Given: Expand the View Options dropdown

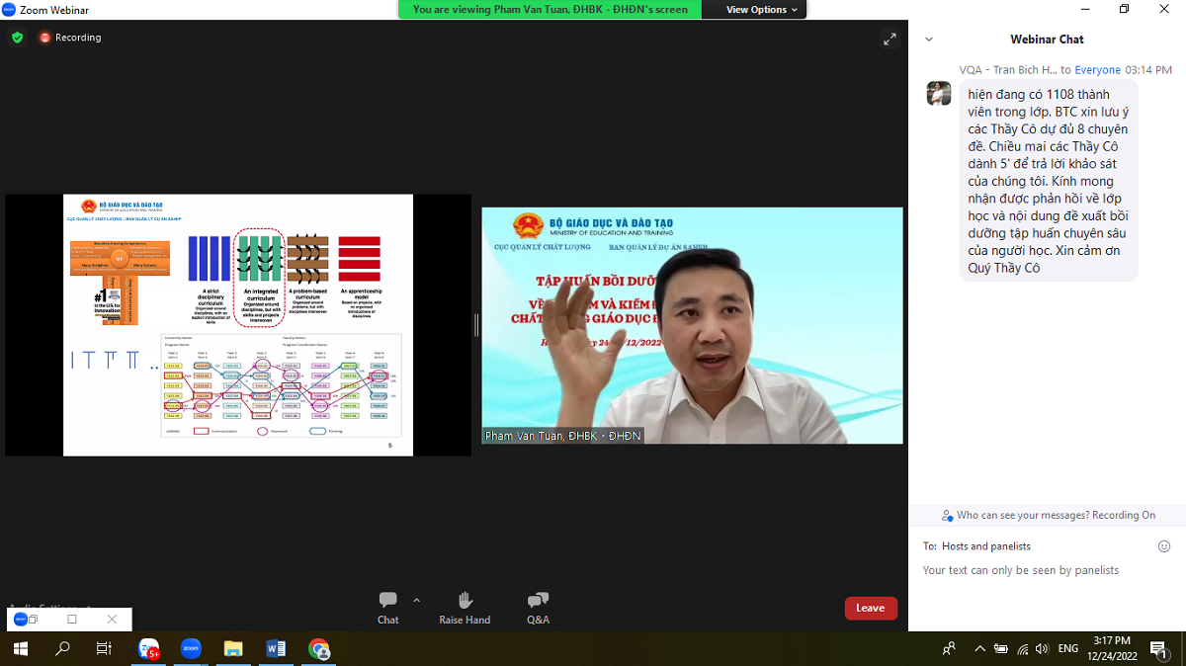Looking at the screenshot, I should 763,10.
